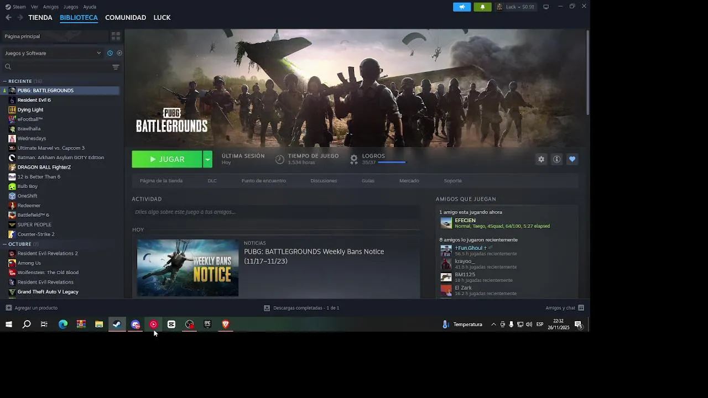708x398 pixels.
Task: Open the Epic Games taskbar icon
Action: pyautogui.click(x=207, y=324)
